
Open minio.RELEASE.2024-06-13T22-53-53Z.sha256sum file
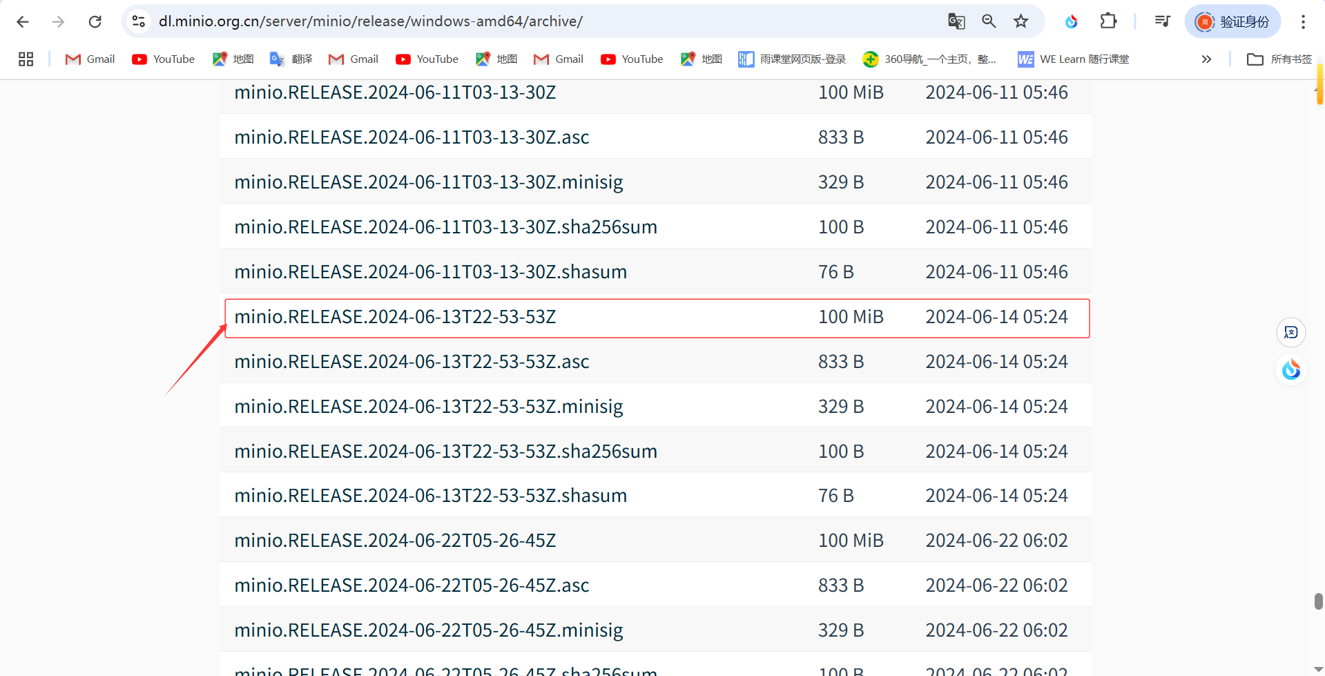click(445, 452)
